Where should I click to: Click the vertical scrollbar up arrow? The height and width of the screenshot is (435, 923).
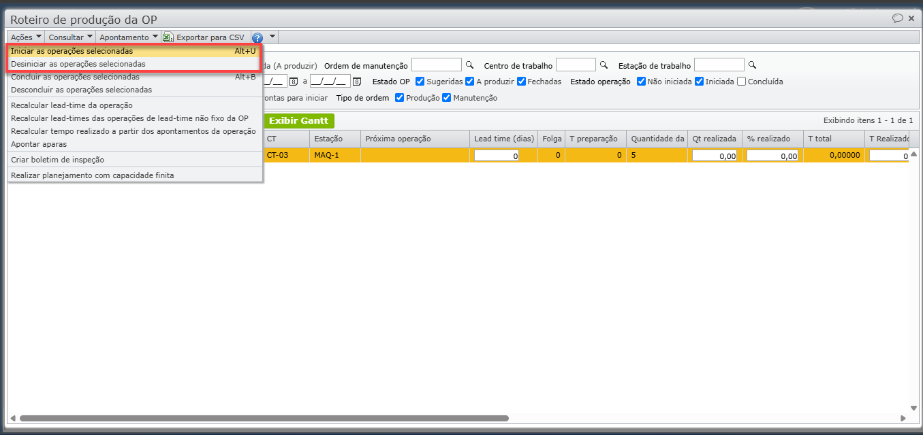click(x=913, y=154)
